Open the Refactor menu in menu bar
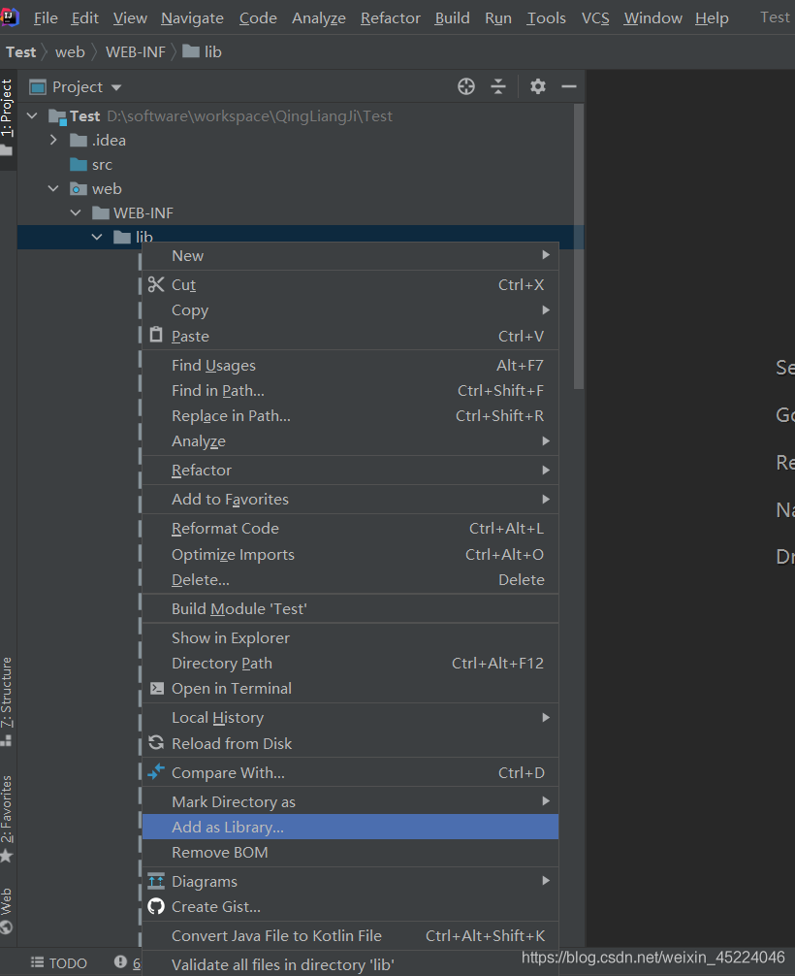This screenshot has height=976, width=795. point(390,17)
